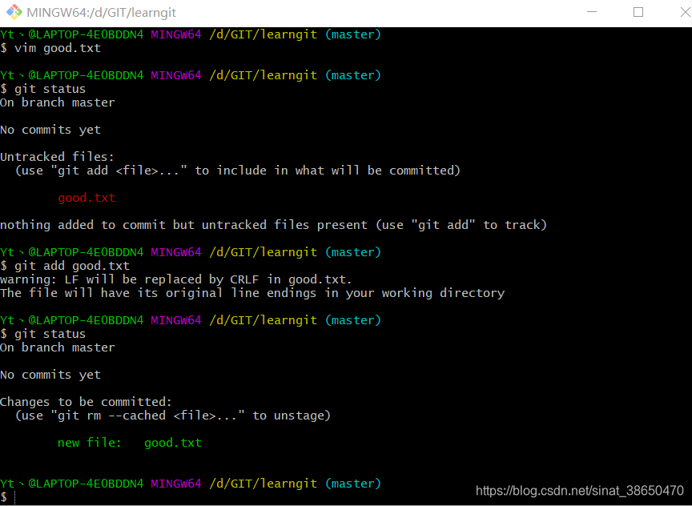Click the "nothing added to commit" message line
The height and width of the screenshot is (506, 692).
coord(274,225)
